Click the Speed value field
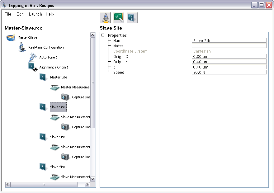The image size is (274, 193). pyautogui.click(x=229, y=72)
